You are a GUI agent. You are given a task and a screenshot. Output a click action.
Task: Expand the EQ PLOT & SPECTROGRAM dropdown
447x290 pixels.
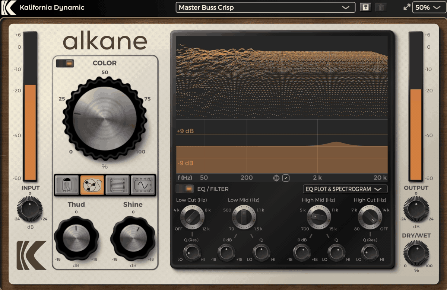point(345,189)
